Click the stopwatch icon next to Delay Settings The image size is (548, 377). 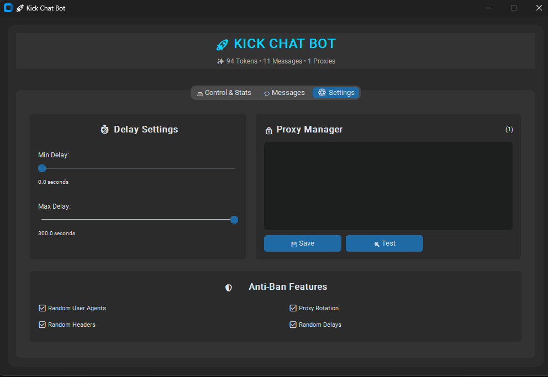tap(105, 130)
